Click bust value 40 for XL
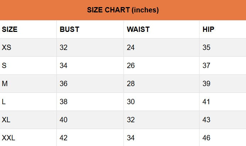Viewport: 246px width, 146px height. click(64, 120)
